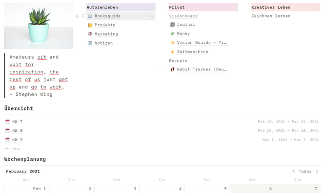This screenshot has width=325, height=193.
Task: Go to previous month with left chevron
Action: coord(294,171)
